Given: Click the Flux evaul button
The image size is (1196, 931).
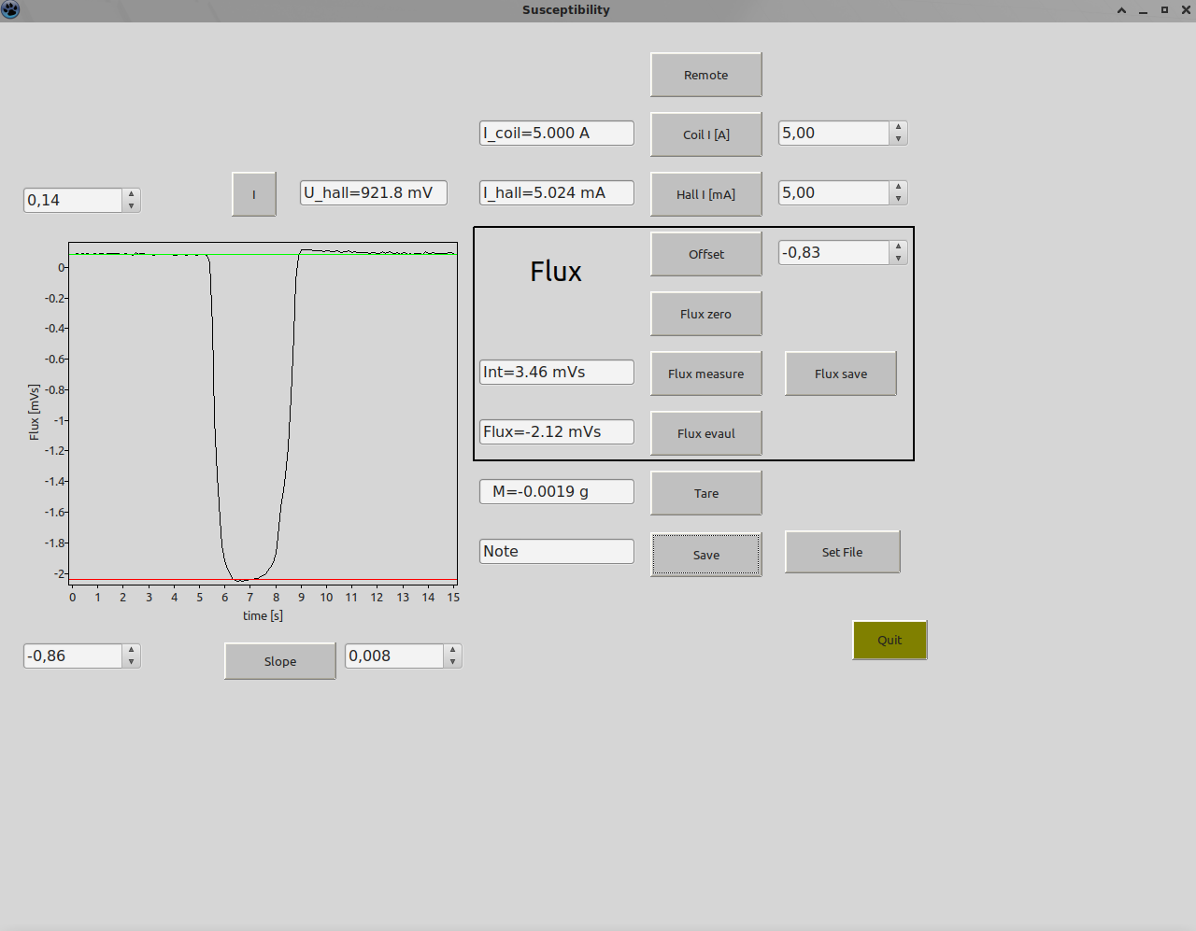Looking at the screenshot, I should [x=706, y=433].
